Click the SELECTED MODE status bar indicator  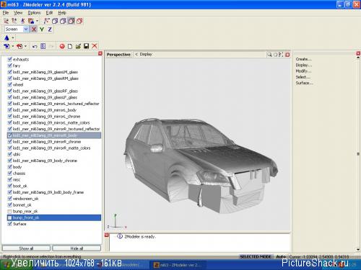point(256,256)
